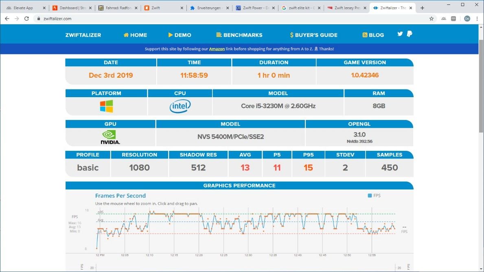This screenshot has width=484, height=272.
Task: Open the Buyer's Guide page
Action: coord(313,35)
